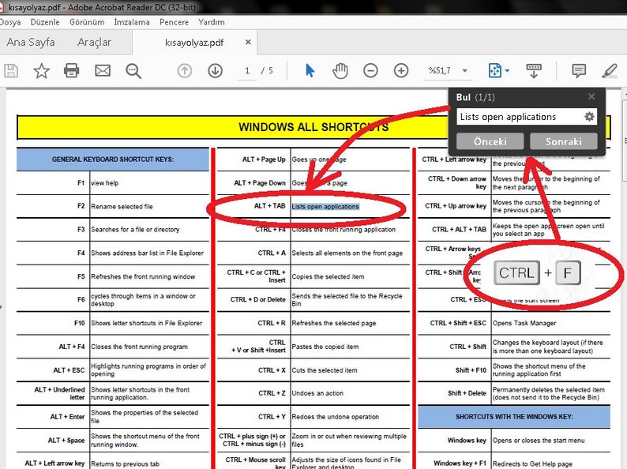The width and height of the screenshot is (627, 469).
Task: Print the document with the printer icon
Action: 72,71
